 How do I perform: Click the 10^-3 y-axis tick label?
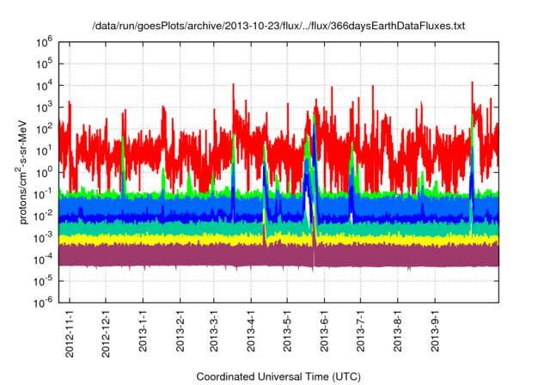[43, 238]
